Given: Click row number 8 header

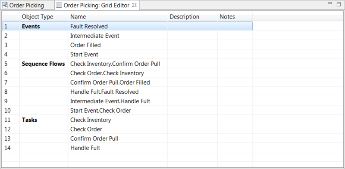Looking at the screenshot, I should [11, 92].
